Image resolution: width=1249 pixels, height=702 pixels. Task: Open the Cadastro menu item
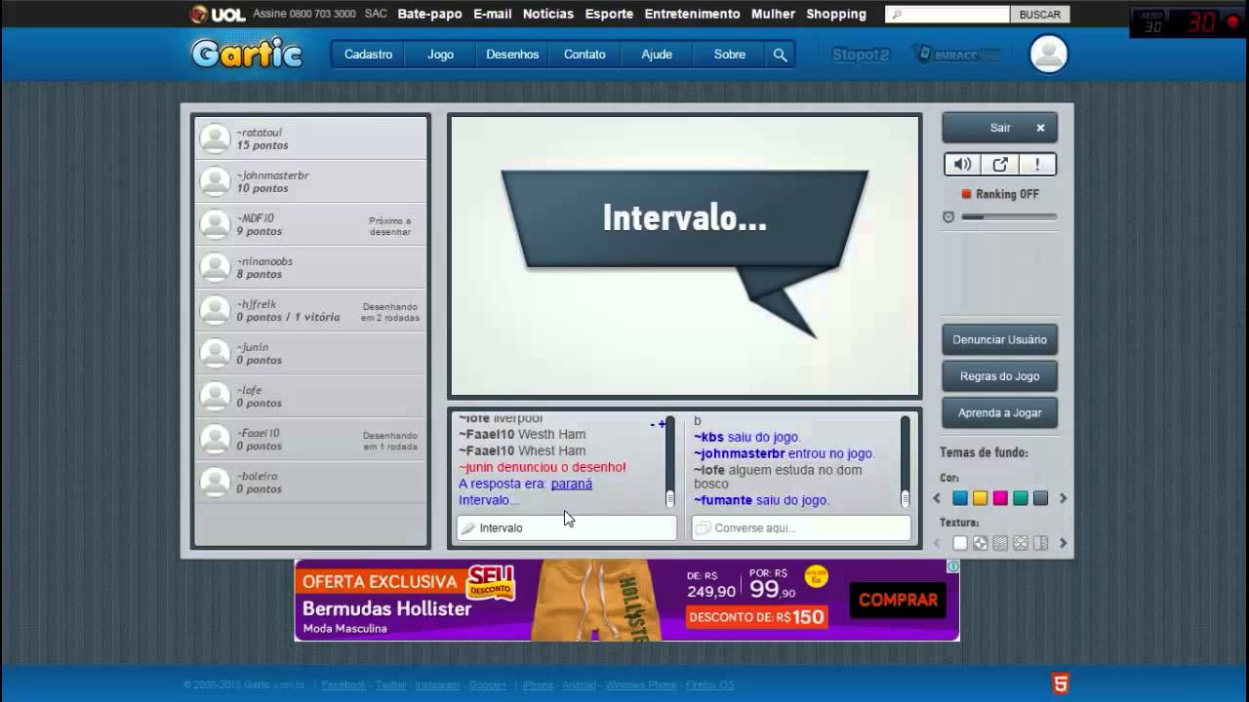(368, 55)
